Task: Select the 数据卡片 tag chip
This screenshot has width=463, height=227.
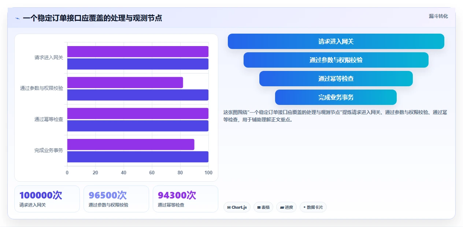Action: pos(313,207)
